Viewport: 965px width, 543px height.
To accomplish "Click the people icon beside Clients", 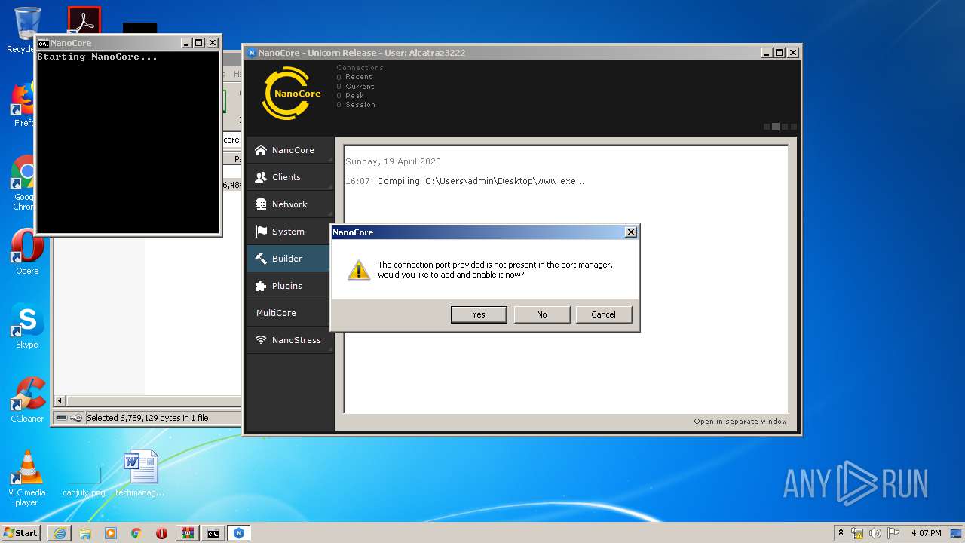I will click(261, 177).
